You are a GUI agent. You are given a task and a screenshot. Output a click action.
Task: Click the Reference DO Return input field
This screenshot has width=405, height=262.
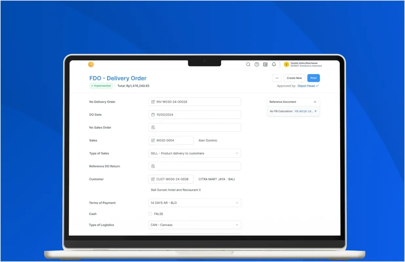point(195,166)
